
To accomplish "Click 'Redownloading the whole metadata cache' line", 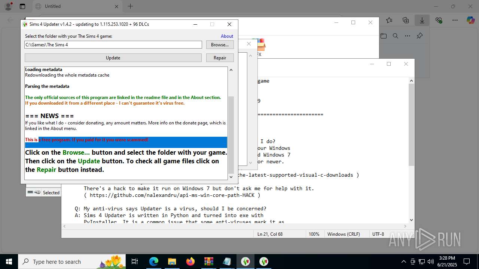I will [67, 75].
